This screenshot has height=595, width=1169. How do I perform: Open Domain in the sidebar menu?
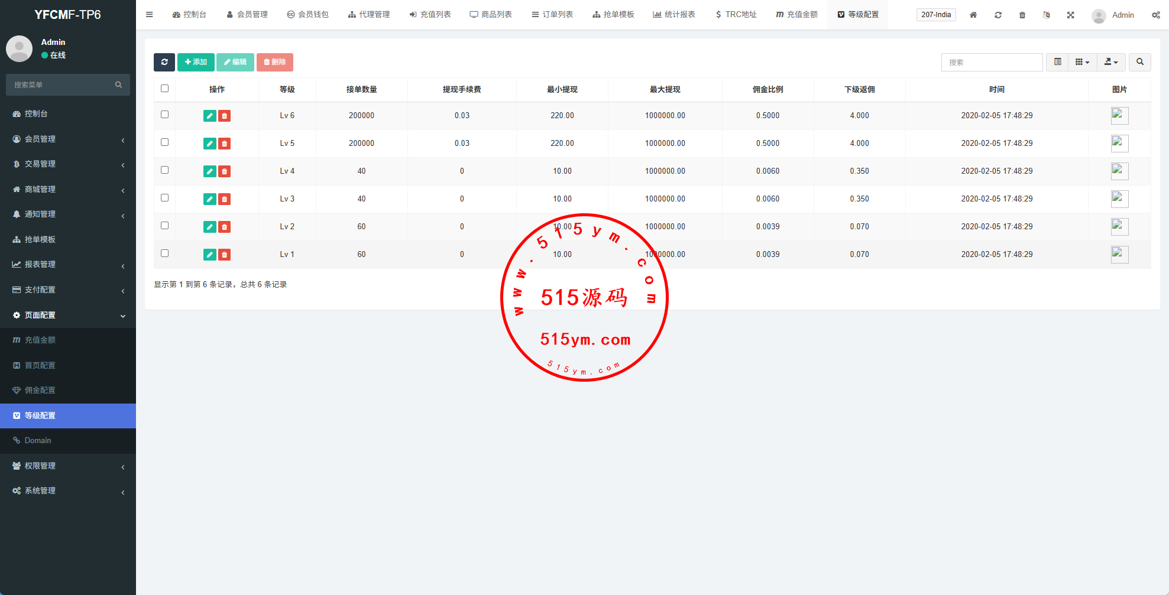tap(38, 441)
